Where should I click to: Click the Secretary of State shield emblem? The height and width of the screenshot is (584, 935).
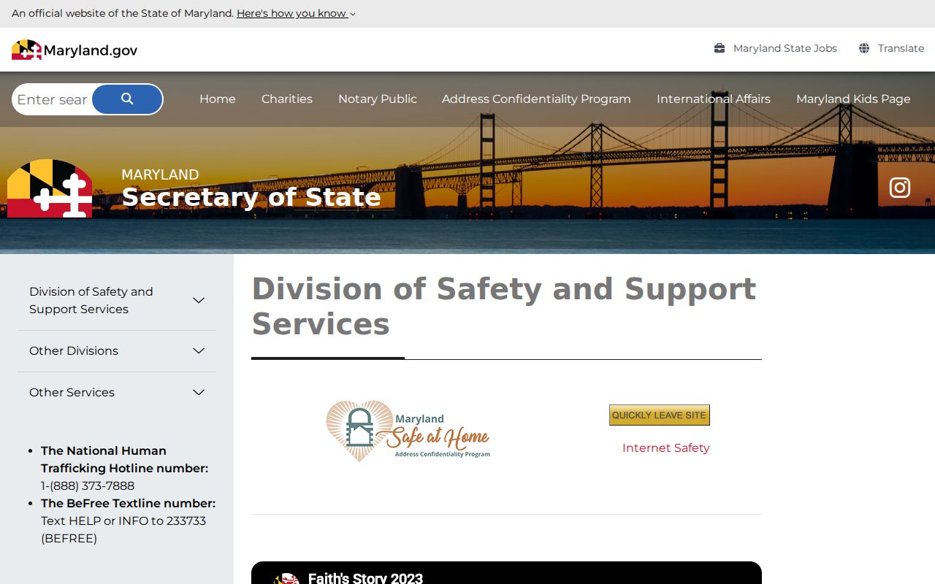point(50,188)
